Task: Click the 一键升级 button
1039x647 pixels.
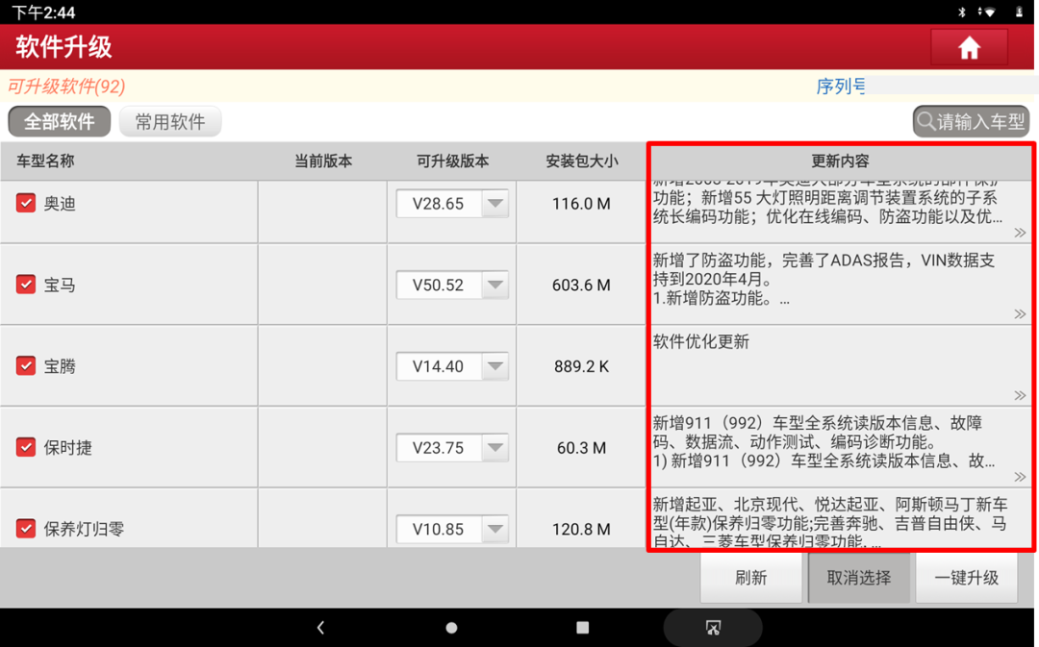Action: (967, 578)
